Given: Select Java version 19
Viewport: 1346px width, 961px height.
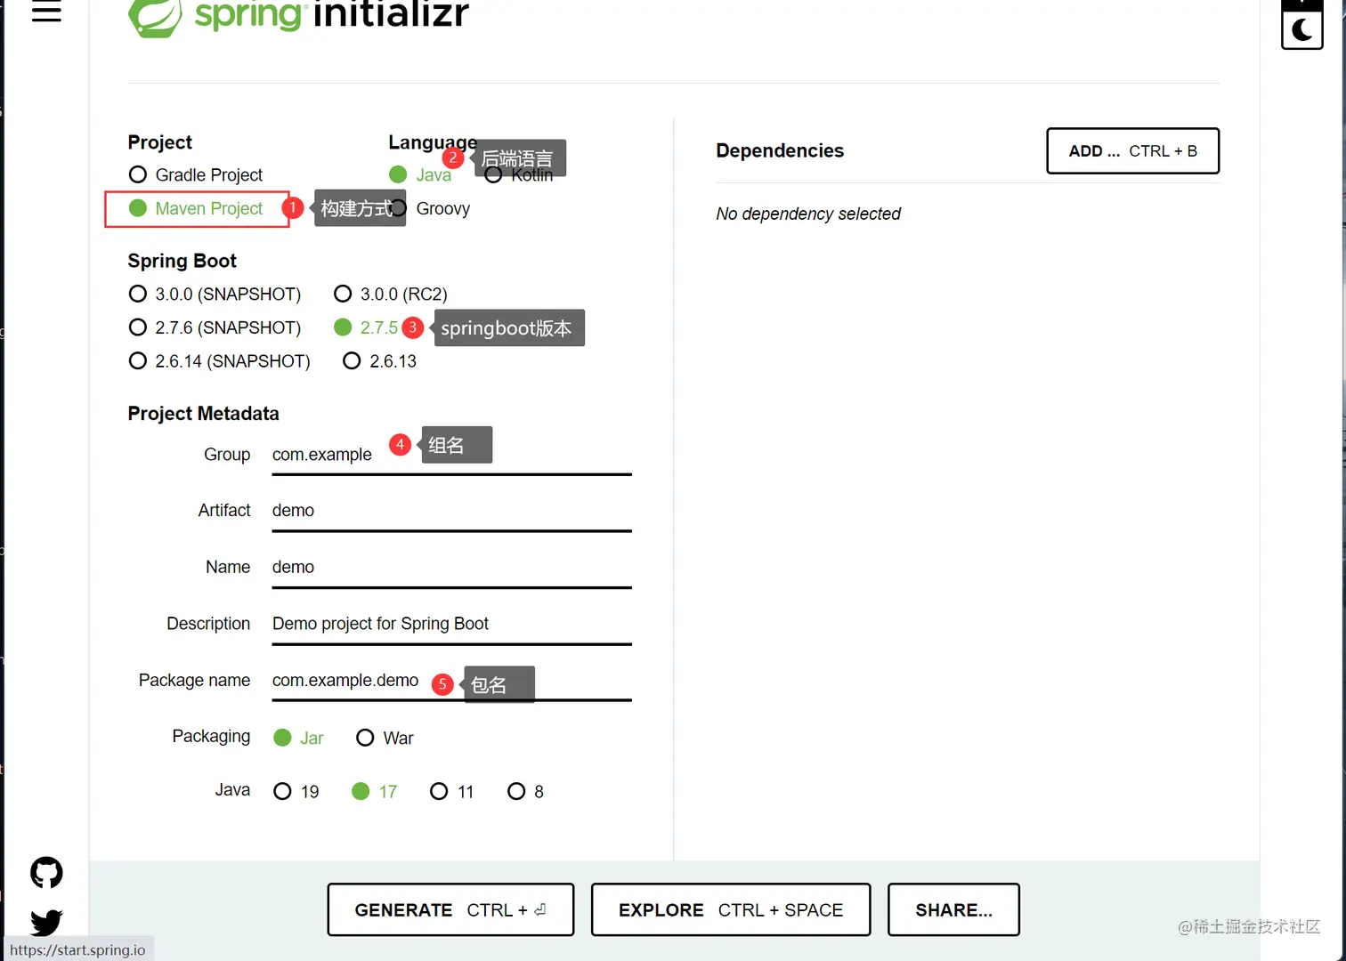Looking at the screenshot, I should [296, 791].
